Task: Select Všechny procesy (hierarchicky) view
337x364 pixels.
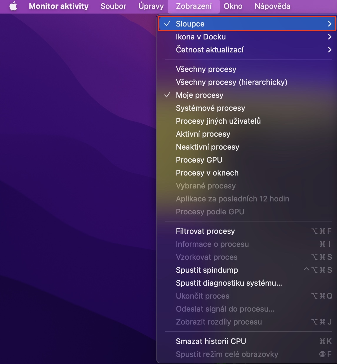Action: click(x=247, y=82)
